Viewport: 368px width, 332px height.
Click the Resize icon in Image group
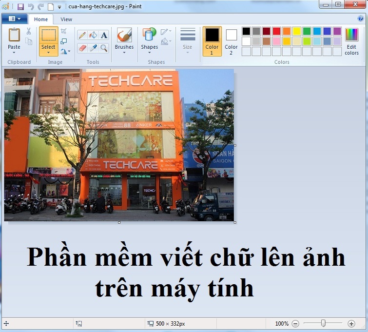63,41
